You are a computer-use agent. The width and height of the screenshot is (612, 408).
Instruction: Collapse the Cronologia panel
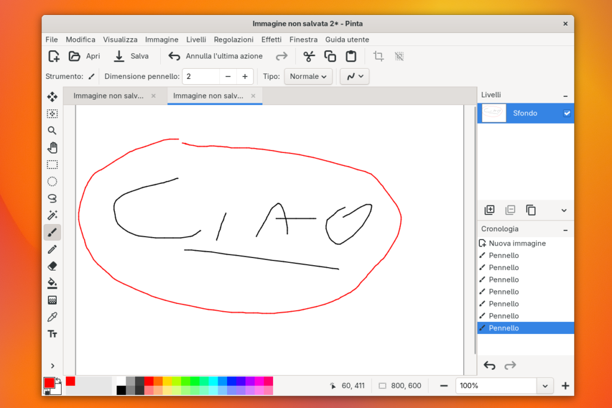point(565,229)
